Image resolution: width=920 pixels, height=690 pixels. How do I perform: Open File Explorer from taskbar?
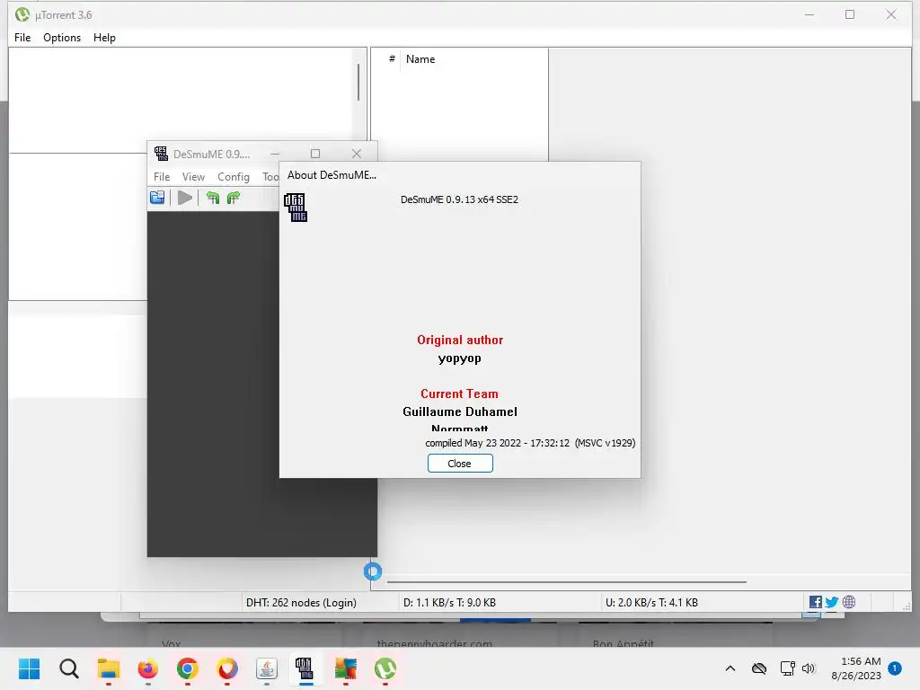pyautogui.click(x=109, y=668)
